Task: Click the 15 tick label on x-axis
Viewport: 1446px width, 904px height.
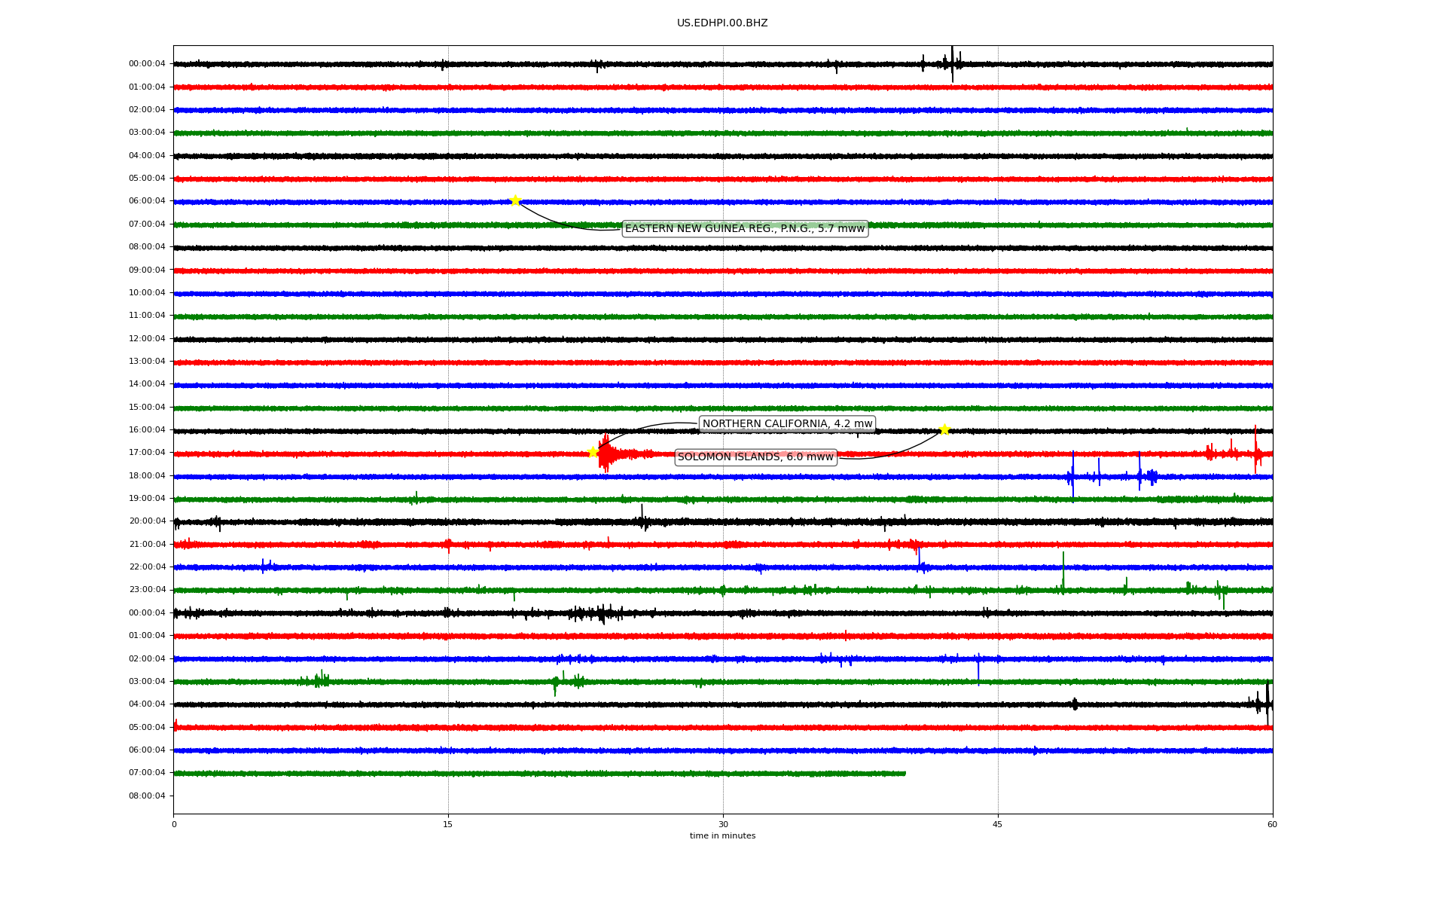Action: click(x=448, y=824)
